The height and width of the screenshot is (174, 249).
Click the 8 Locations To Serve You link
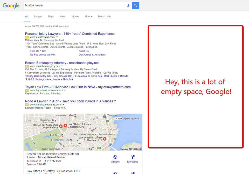click(x=88, y=76)
